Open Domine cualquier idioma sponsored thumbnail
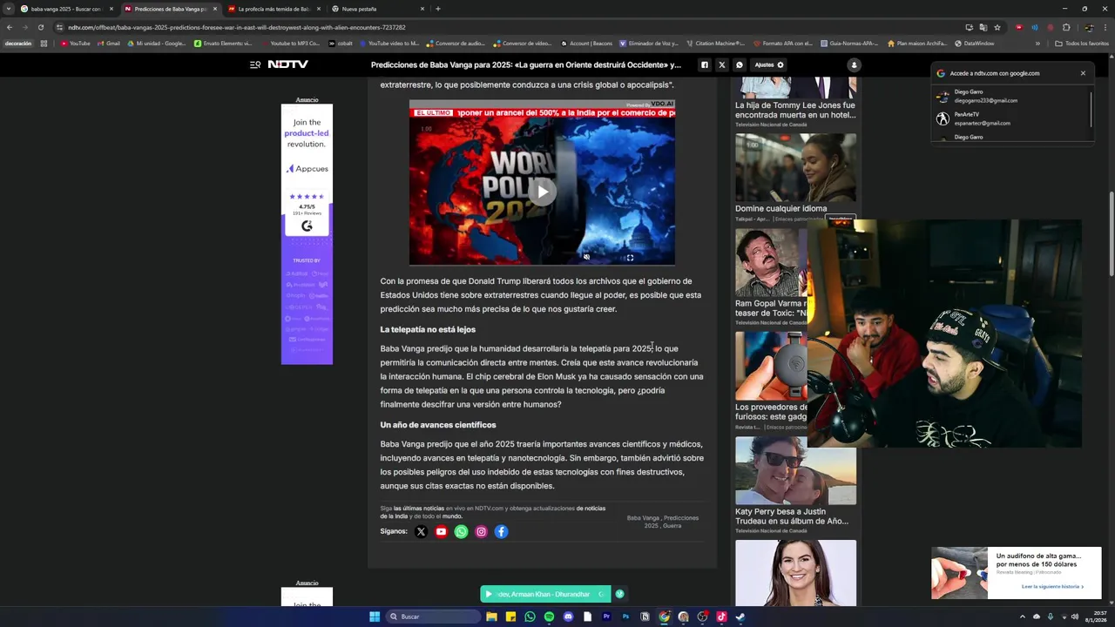The height and width of the screenshot is (627, 1115). (x=795, y=168)
